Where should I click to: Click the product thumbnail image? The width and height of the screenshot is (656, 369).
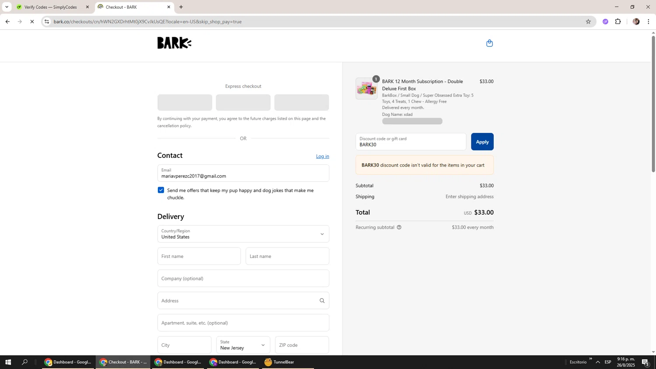tap(366, 88)
